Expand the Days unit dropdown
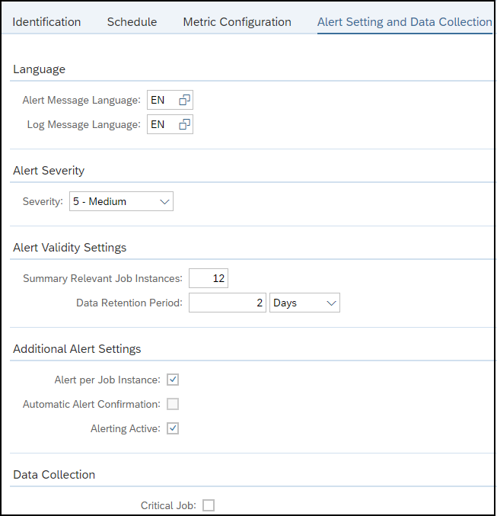This screenshot has height=516, width=497. pos(304,303)
